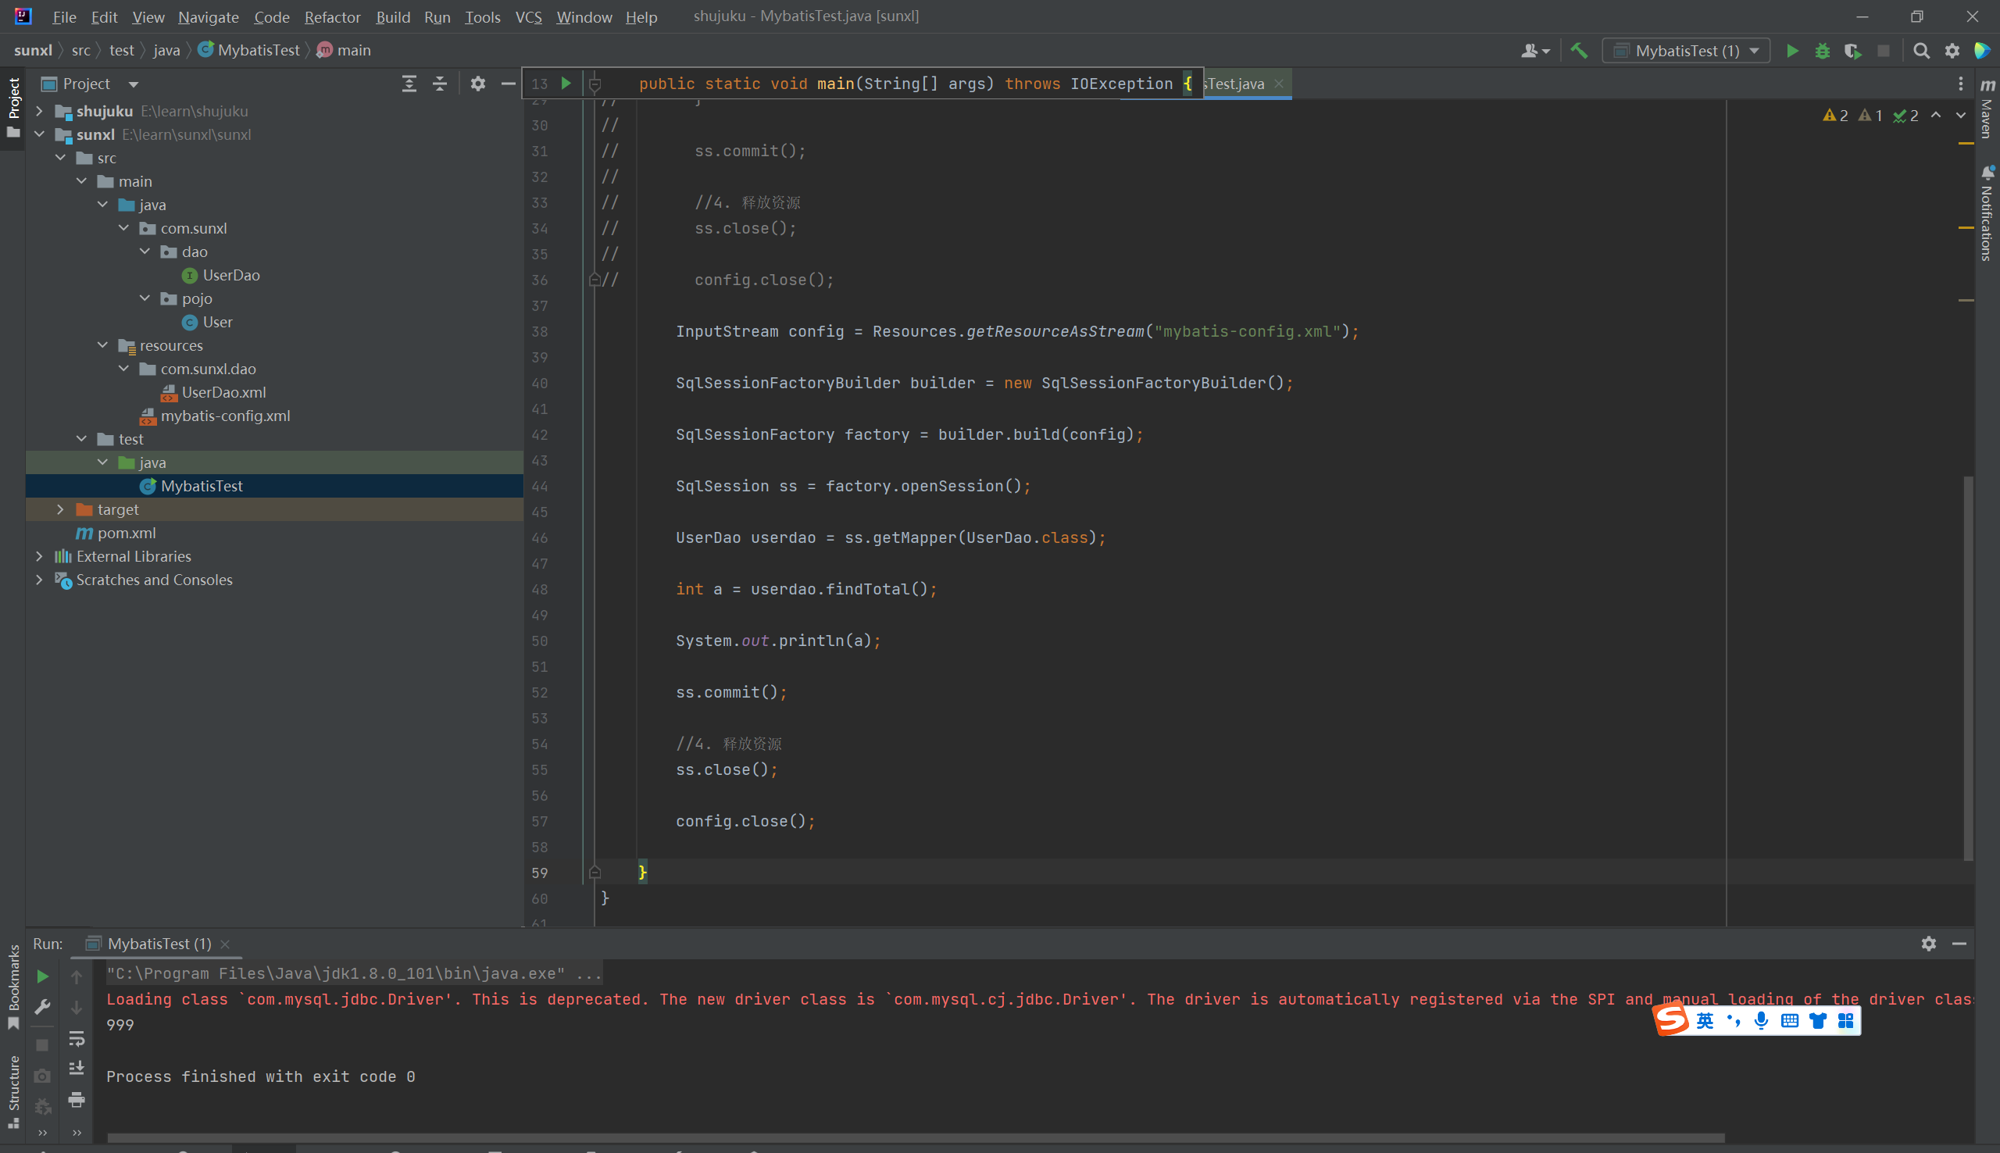The height and width of the screenshot is (1153, 2000).
Task: Click Collapse All icon in Project panel
Action: 439,84
